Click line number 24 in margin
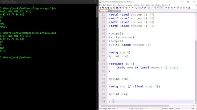Viewport: 197px width, 110px height. (x=103, y=64)
